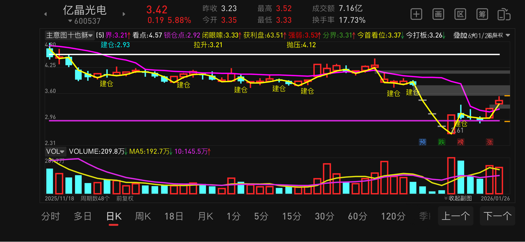Tap the 今开 3.35 value
525x242 pixels.
(x=219, y=20)
